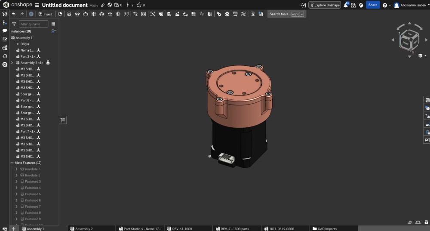Screen dimensions: 430x231
Task: Select Origin in the instances tree
Action: (x=25, y=44)
